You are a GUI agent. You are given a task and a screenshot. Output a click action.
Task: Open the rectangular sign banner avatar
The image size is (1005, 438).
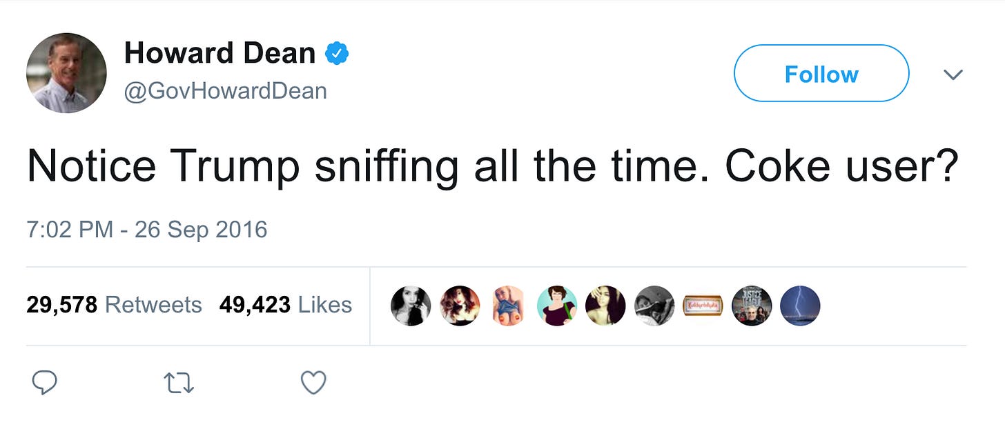703,306
